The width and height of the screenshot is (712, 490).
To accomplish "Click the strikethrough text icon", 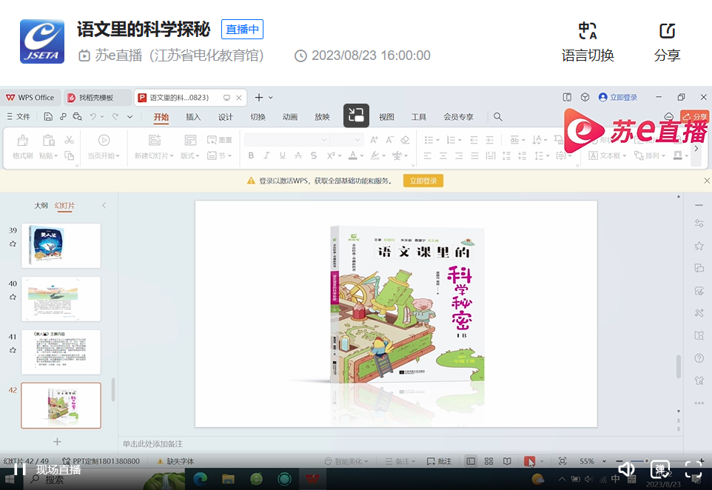I will [x=298, y=155].
